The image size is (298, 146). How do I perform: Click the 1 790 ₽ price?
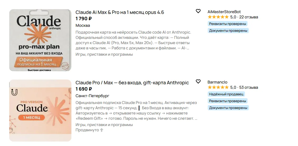click(83, 19)
